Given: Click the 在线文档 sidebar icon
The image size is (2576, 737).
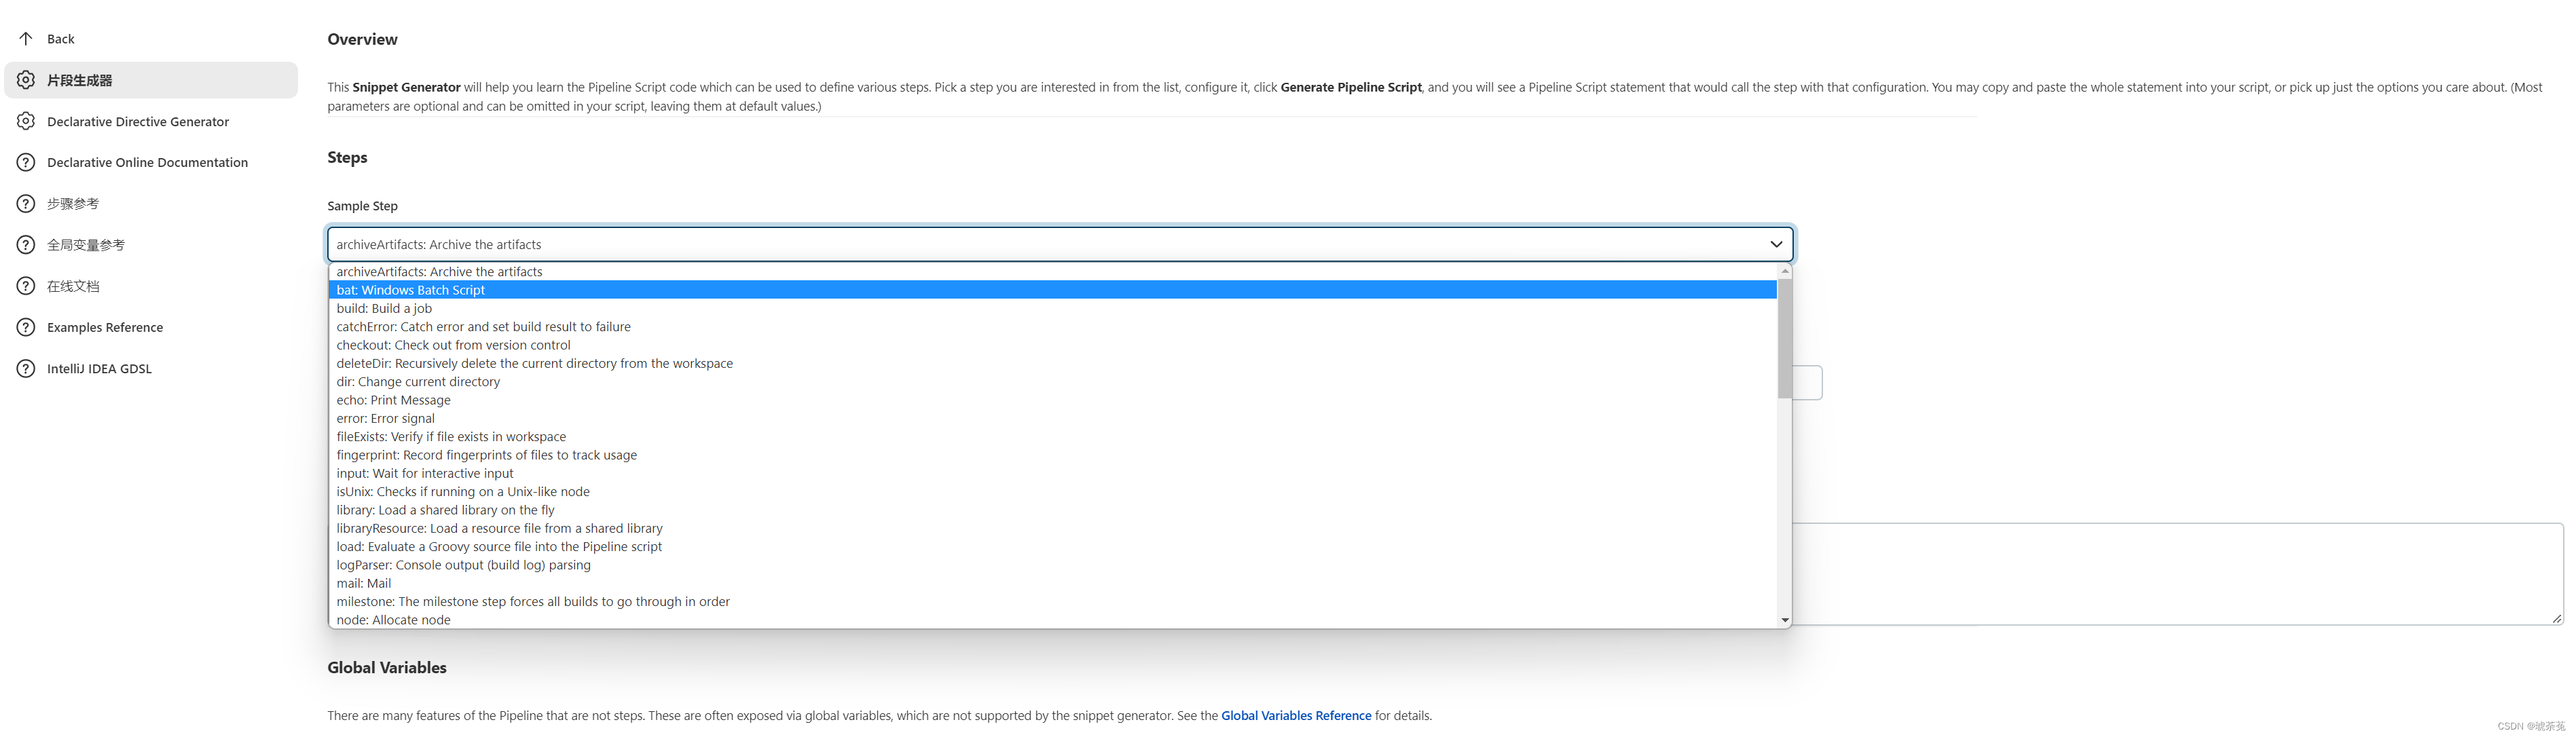Looking at the screenshot, I should [x=24, y=284].
